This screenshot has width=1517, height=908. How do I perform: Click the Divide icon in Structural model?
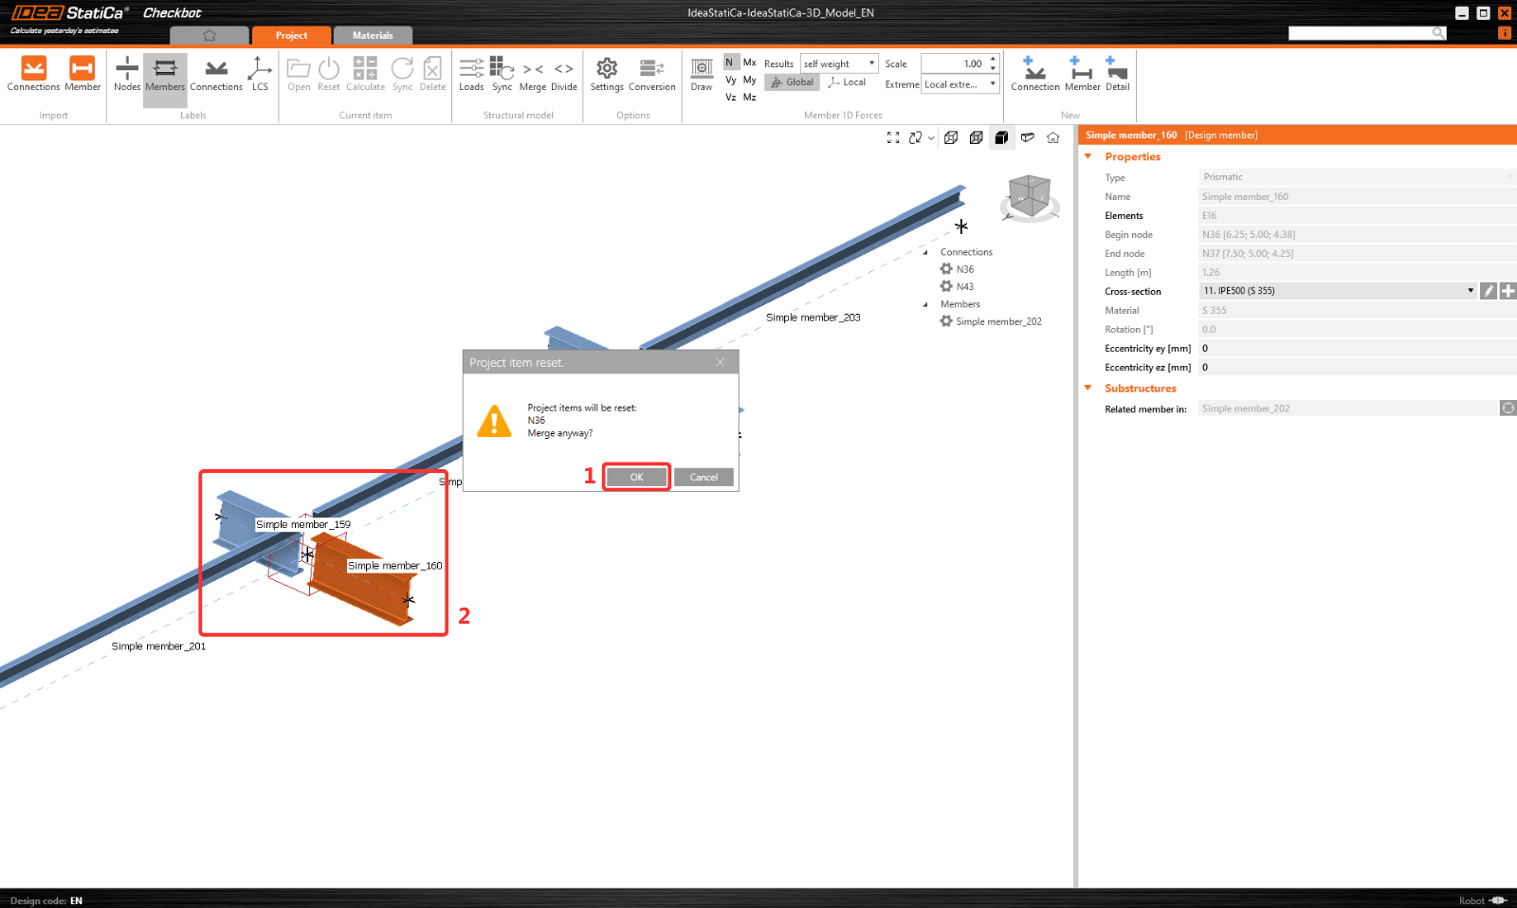(564, 74)
